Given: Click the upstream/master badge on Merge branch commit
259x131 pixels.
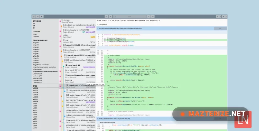Looking at the screenshot, I should (89, 67).
